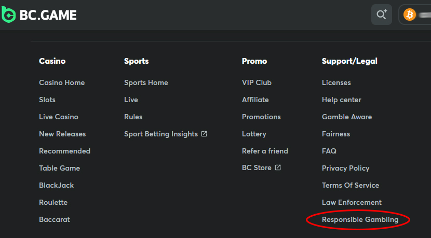Click external link icon beside BC Store
The width and height of the screenshot is (431, 238).
coord(278,167)
